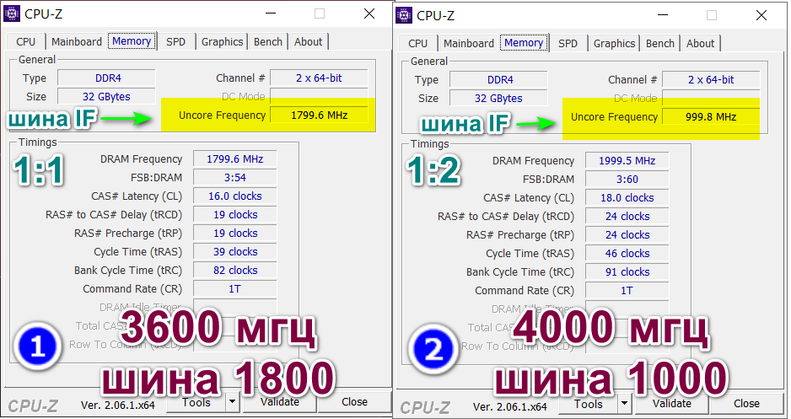Viewport: 791px width, 419px height.
Task: Click Channel # value 2 x 64-bit right window
Action: click(x=711, y=79)
